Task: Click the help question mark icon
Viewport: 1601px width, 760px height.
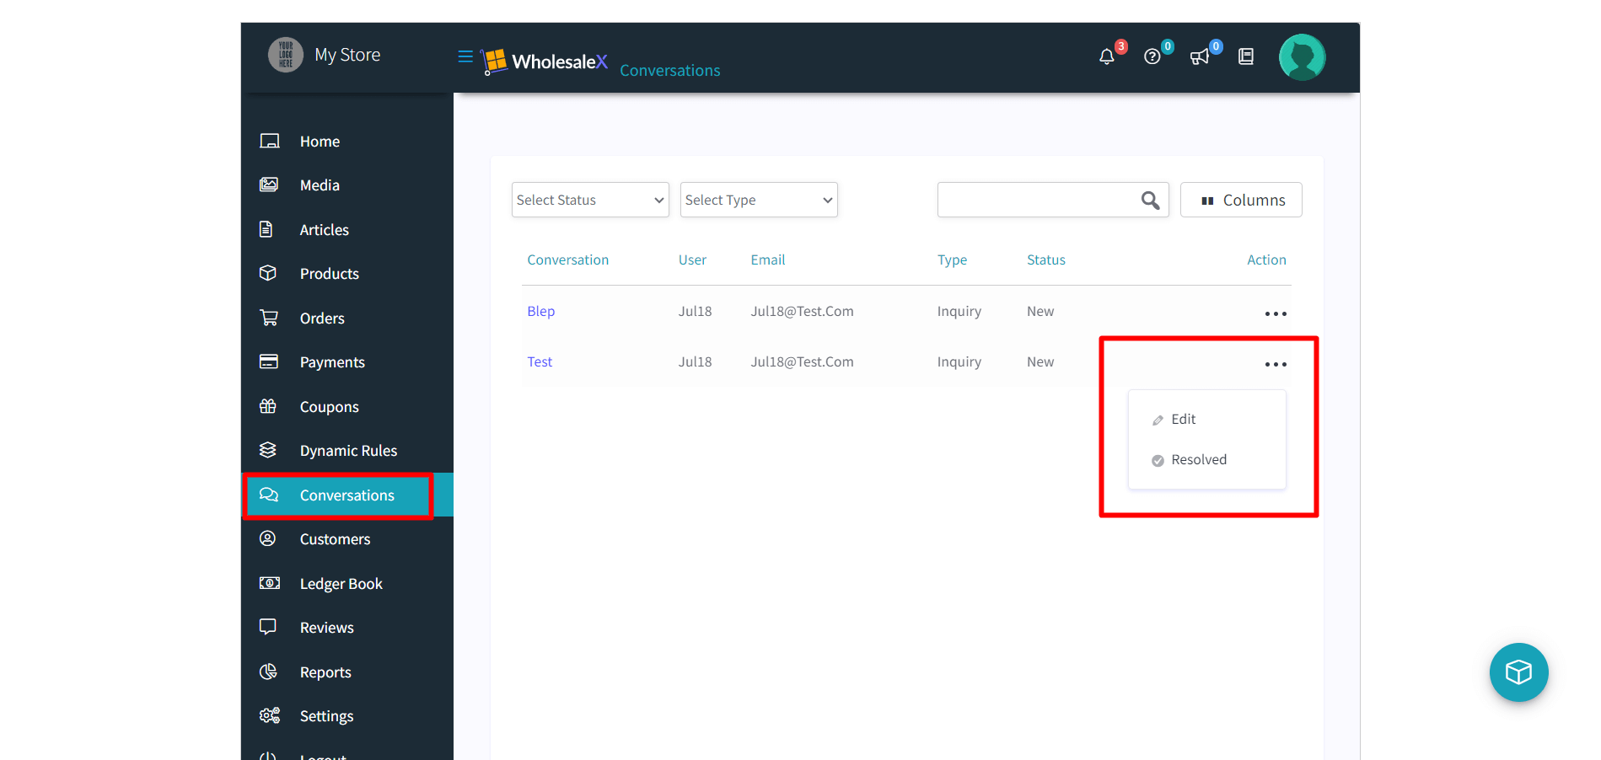Action: (1152, 56)
